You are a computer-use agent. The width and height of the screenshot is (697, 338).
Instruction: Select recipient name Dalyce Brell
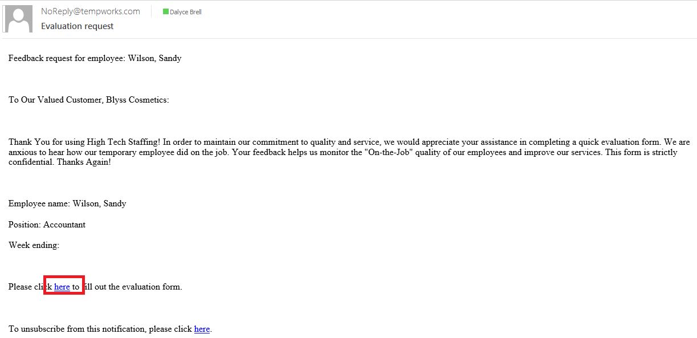pos(185,12)
